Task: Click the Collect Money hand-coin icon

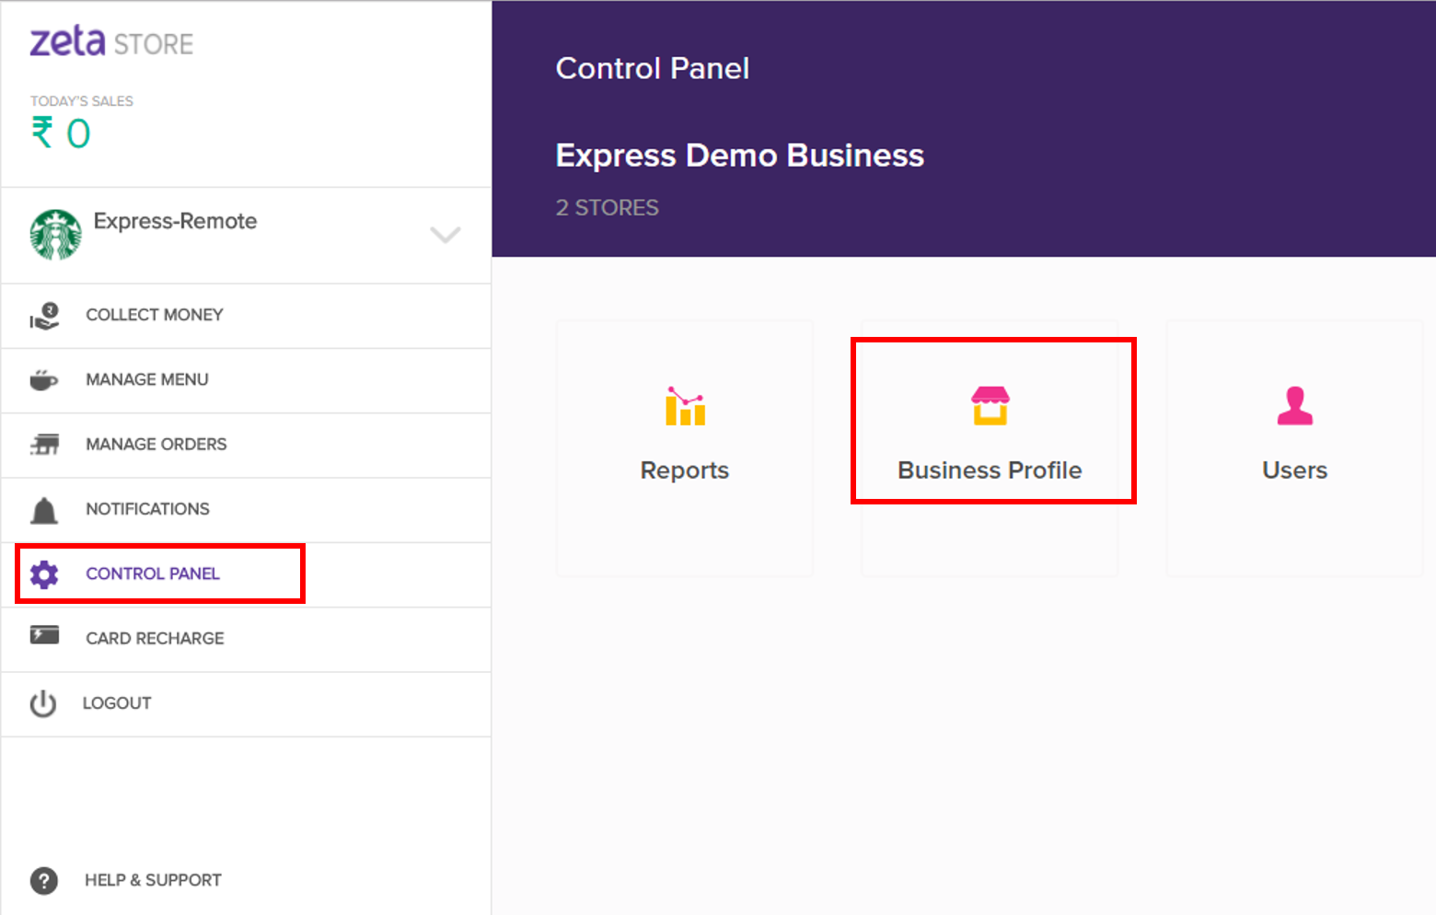Action: tap(44, 316)
